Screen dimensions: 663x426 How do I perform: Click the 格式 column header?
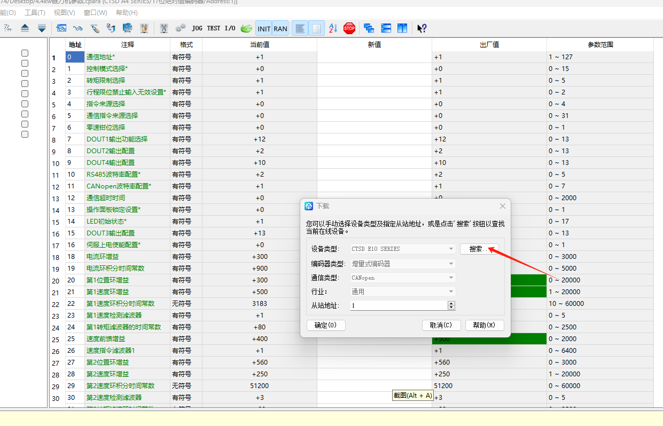tap(186, 45)
